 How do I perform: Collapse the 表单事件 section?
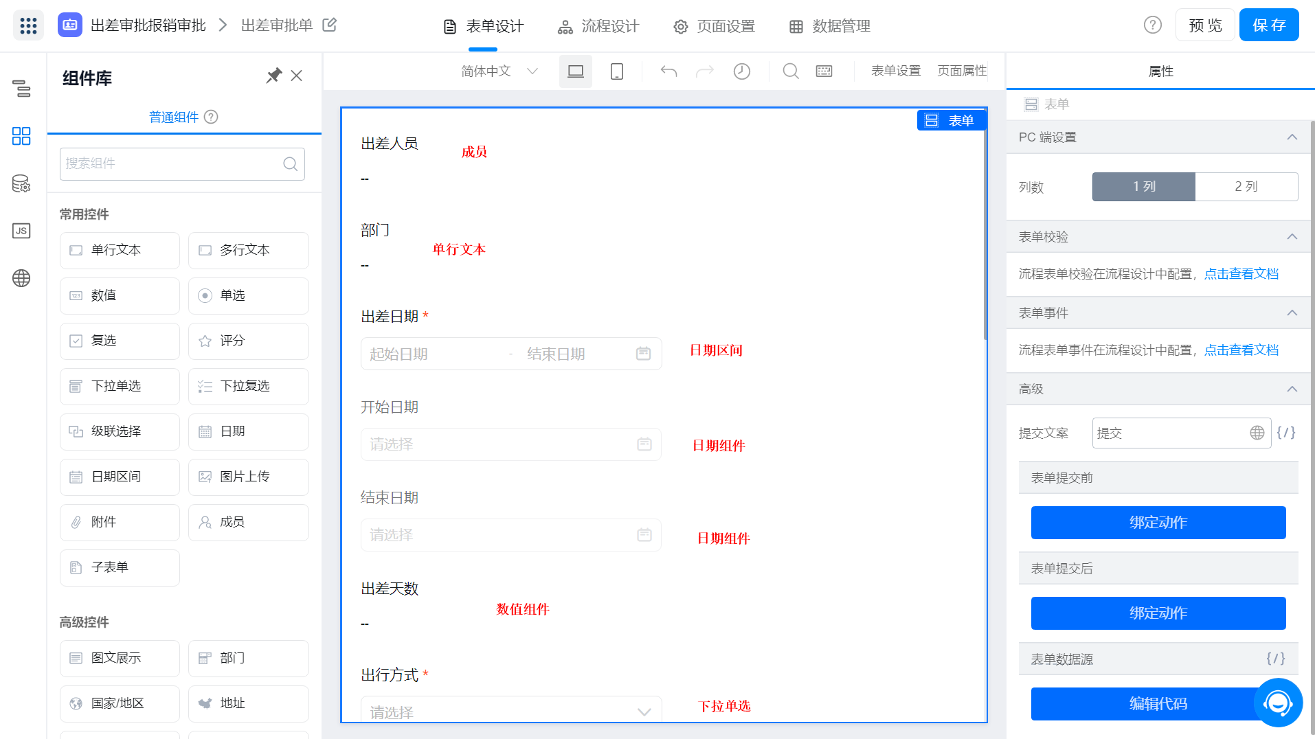point(1292,313)
